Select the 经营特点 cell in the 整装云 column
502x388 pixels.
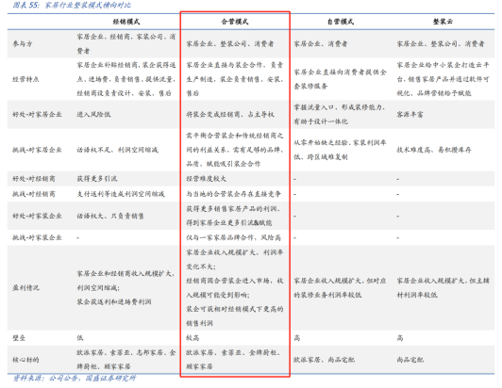pos(443,79)
